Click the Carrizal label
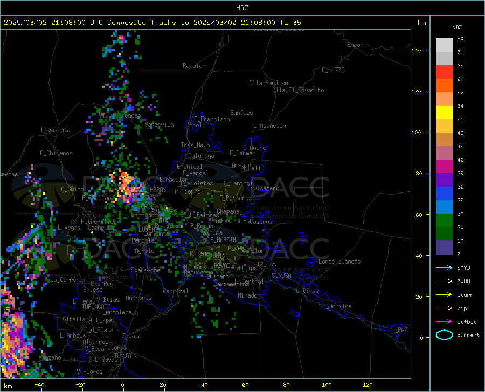This screenshot has width=485, height=392. 175,291
